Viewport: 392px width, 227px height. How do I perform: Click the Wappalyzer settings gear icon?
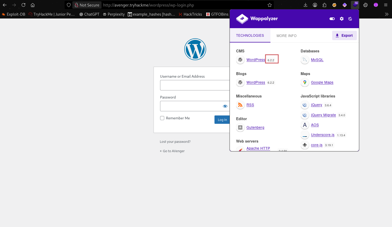[x=342, y=19]
